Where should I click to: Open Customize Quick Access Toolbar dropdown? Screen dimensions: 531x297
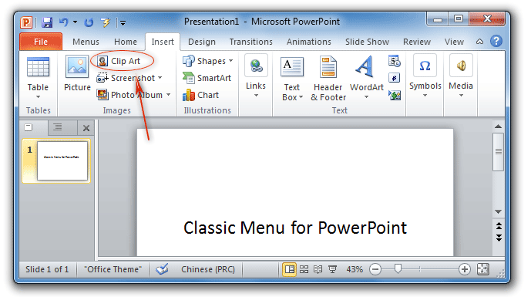pos(123,22)
